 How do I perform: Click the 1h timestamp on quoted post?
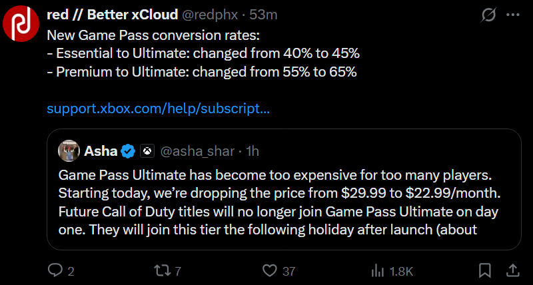coord(253,151)
